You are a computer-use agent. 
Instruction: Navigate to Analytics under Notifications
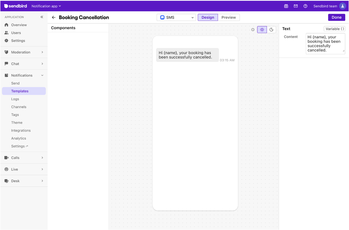18,138
